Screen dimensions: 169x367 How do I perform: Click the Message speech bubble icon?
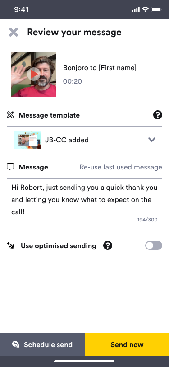coord(10,167)
